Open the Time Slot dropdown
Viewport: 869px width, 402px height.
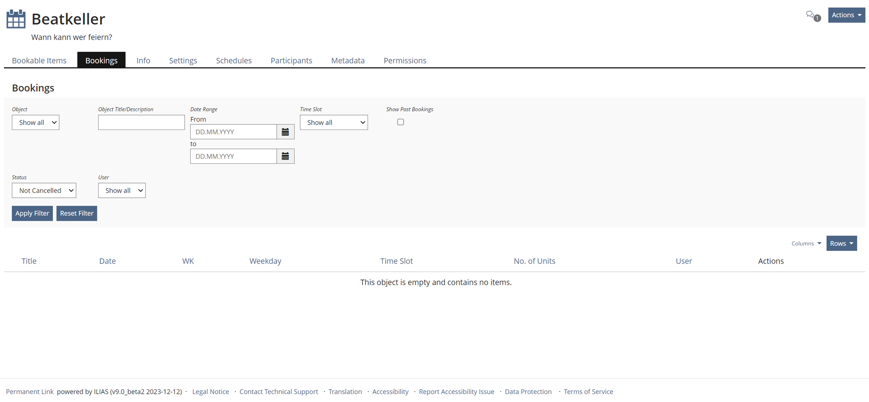333,123
